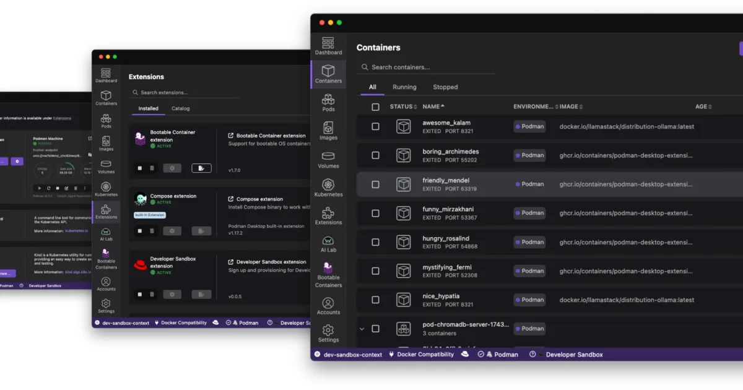Open Kubernetes in the Containers window sidebar
743x390 pixels.
click(x=328, y=188)
